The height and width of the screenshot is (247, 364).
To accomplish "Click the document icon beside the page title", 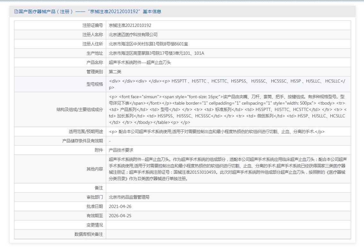I will tap(16, 12).
